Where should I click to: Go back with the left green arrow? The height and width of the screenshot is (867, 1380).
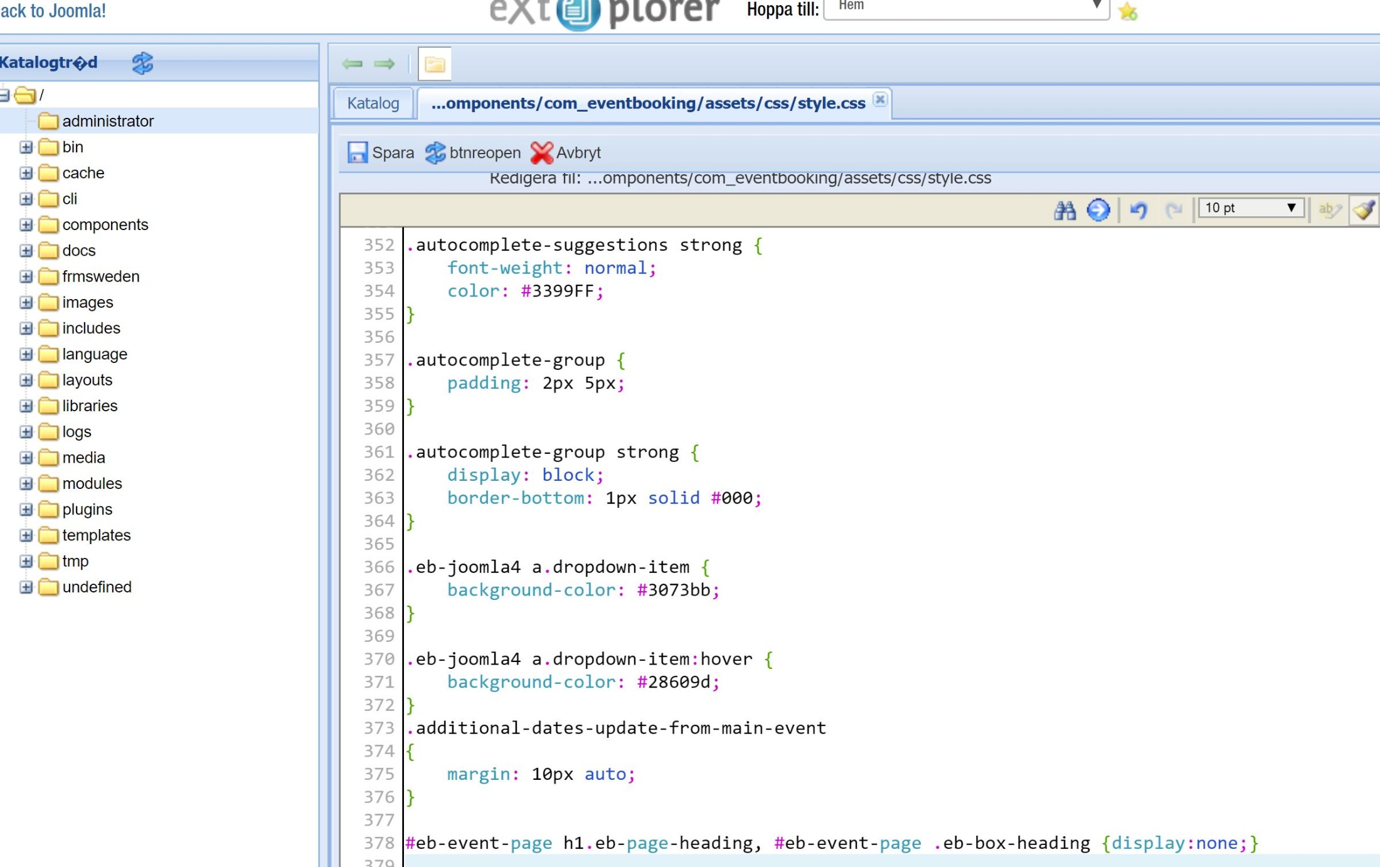coord(353,64)
